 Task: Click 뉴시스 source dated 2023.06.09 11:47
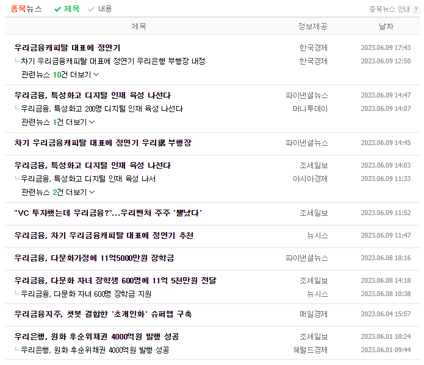click(x=317, y=235)
